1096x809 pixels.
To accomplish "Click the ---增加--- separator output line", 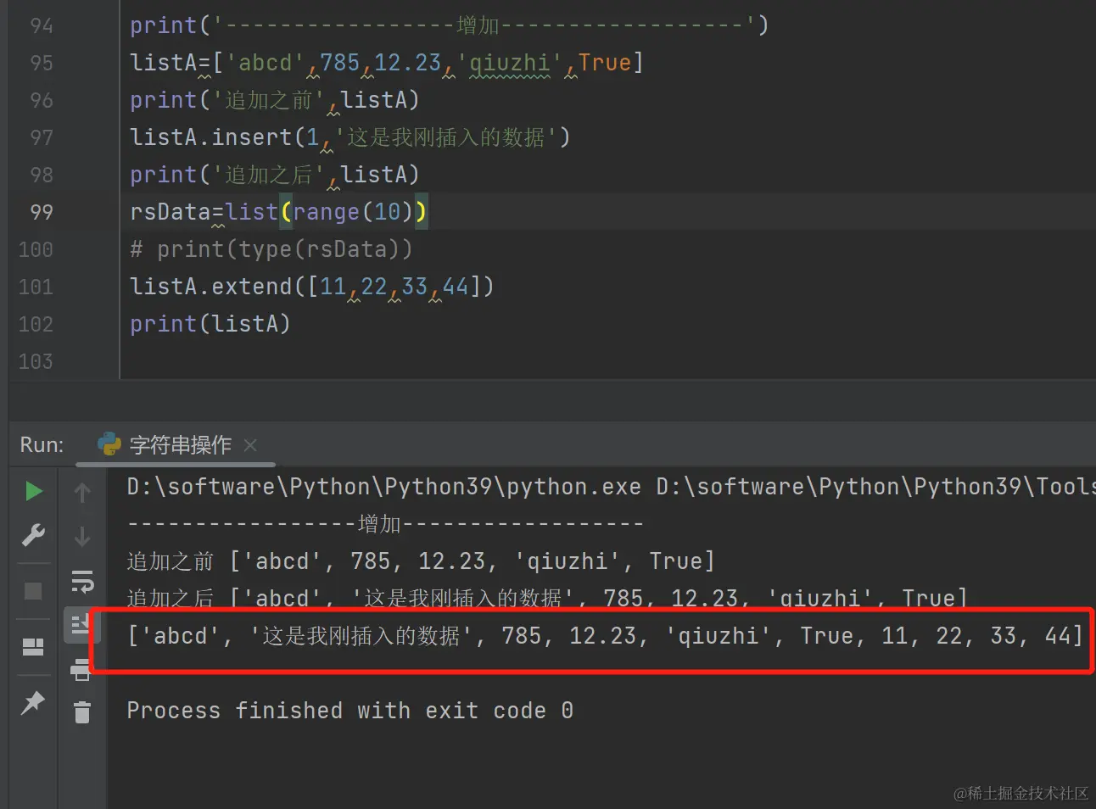I will (385, 524).
